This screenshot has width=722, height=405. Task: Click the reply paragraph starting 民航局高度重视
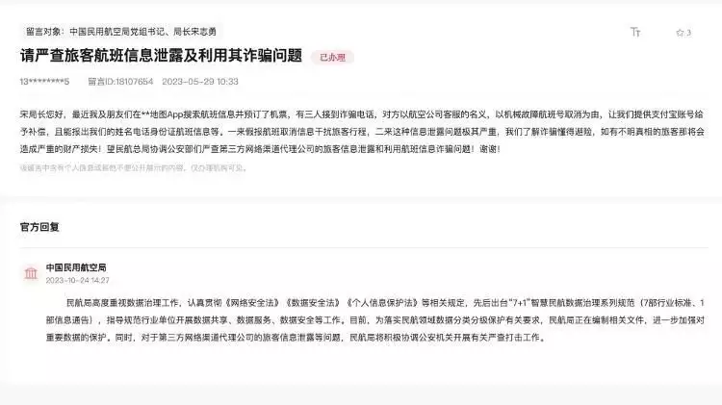pyautogui.click(x=374, y=319)
